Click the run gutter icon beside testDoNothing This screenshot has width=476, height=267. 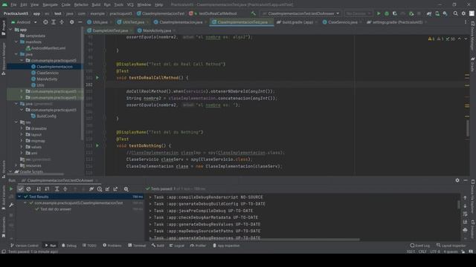97,145
